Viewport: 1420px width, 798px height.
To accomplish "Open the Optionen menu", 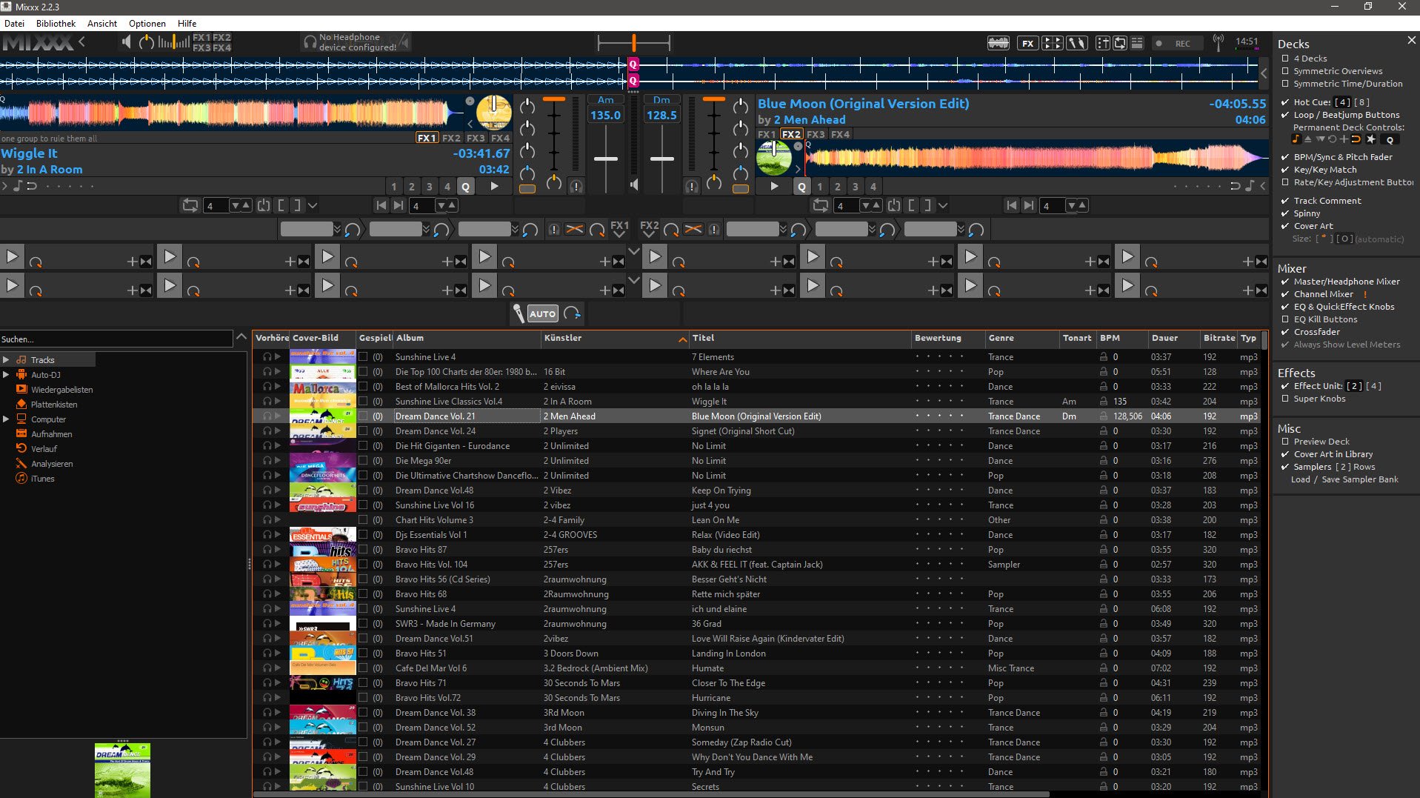I will [x=147, y=24].
